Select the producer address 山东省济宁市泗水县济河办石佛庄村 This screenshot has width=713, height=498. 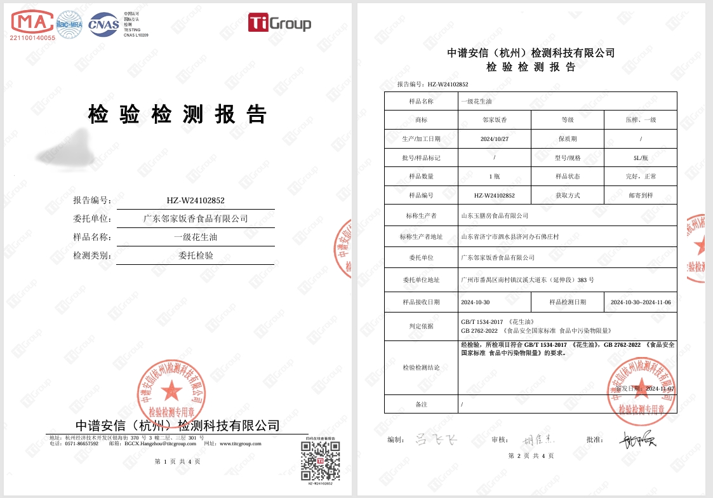[510, 236]
